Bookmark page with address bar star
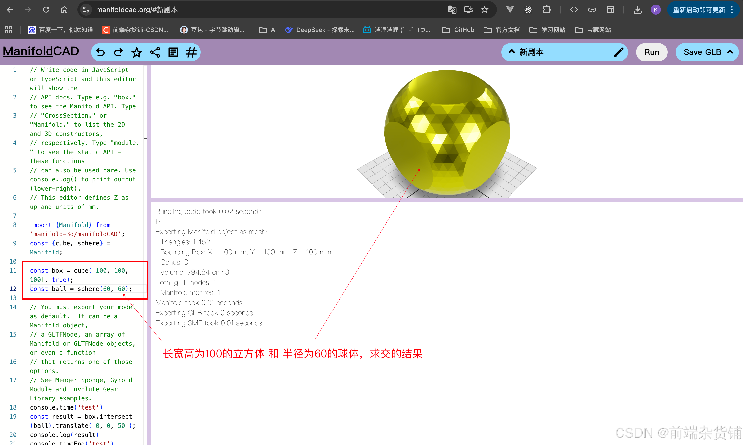This screenshot has height=445, width=743. (x=484, y=10)
